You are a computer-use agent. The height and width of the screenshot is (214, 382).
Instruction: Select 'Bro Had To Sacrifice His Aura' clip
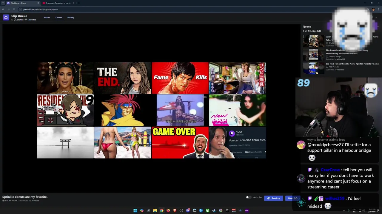(341, 68)
